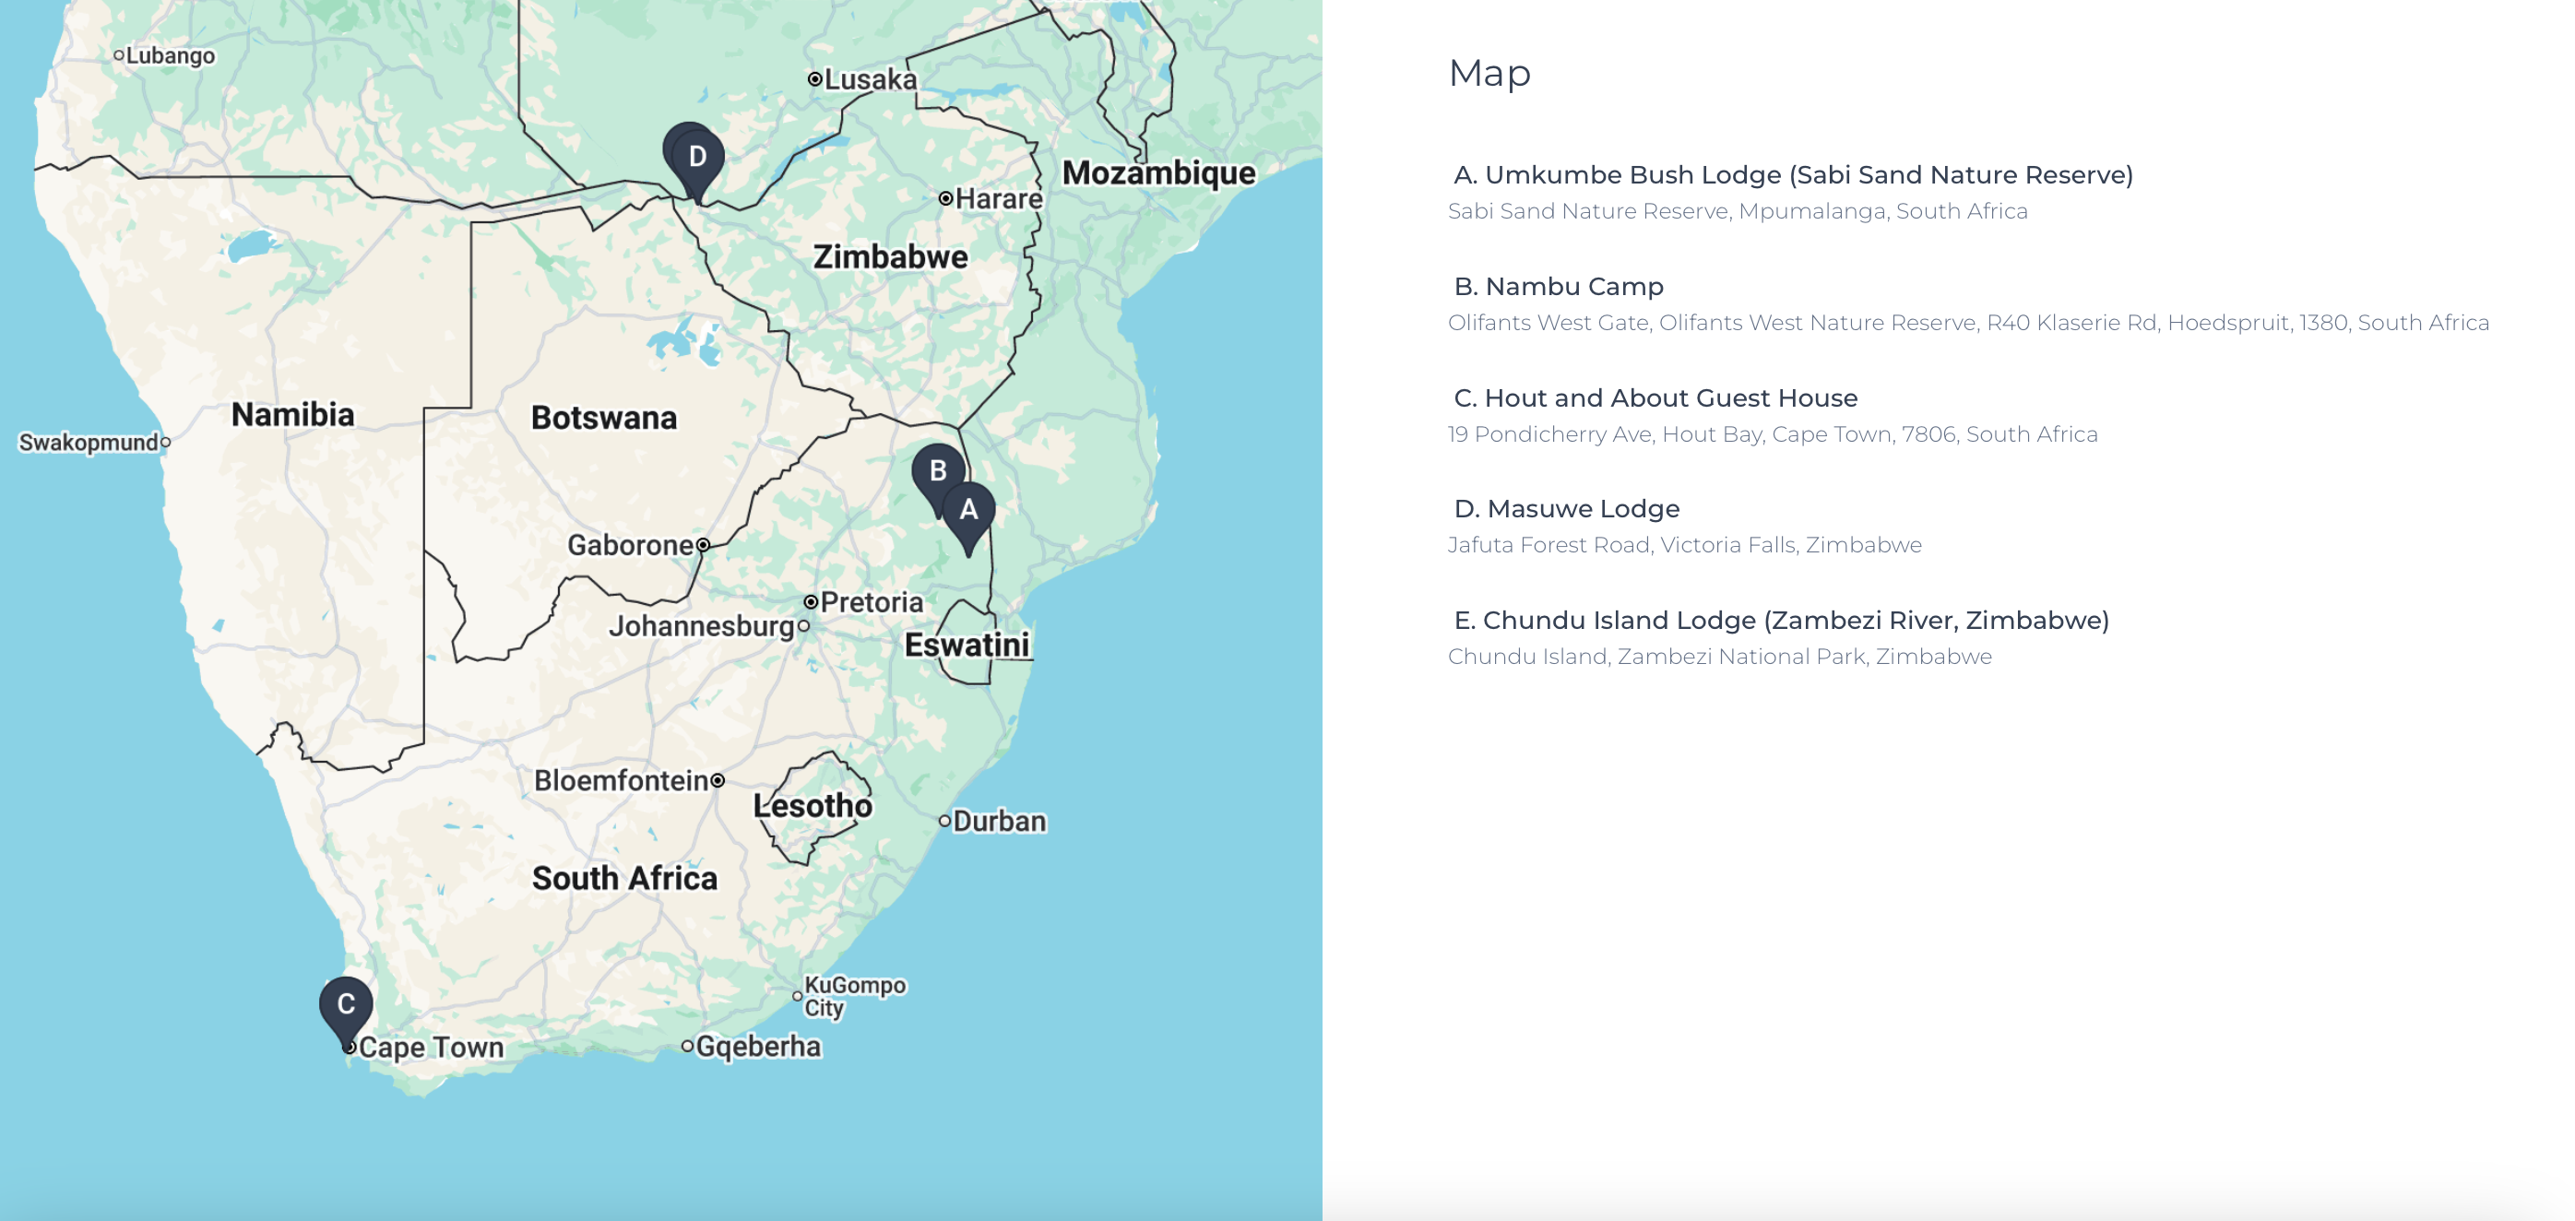Screen dimensions: 2575x1221
Task: Select map pin D at Victoria Falls
Action: (698, 160)
